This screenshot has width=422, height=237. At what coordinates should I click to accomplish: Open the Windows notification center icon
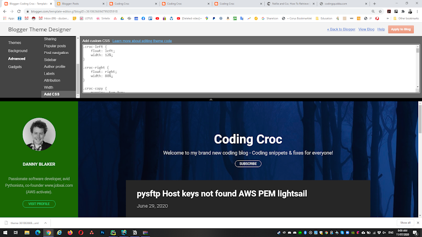416,233
